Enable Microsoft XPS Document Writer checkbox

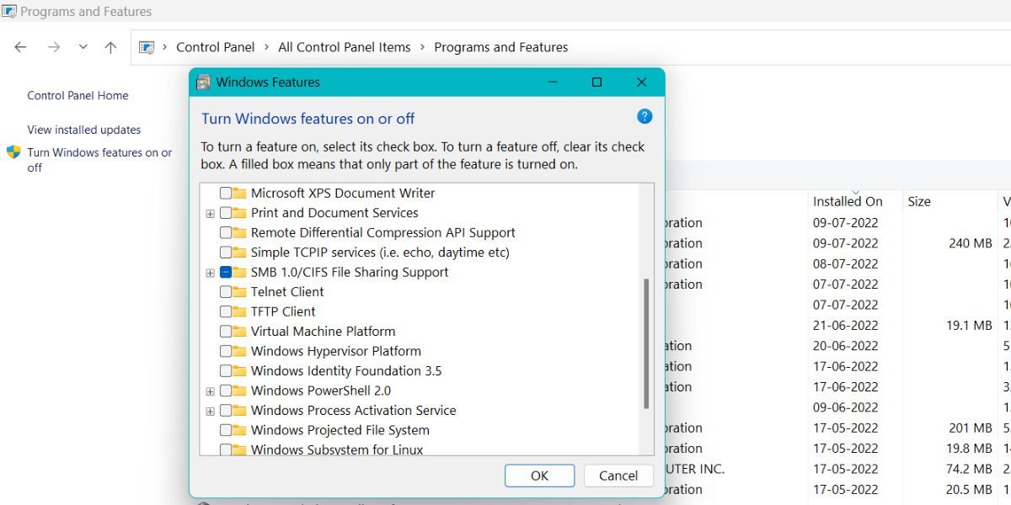click(x=226, y=193)
